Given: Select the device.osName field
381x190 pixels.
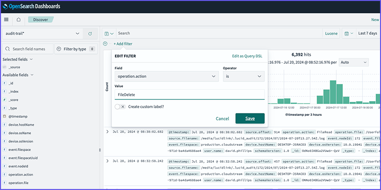Looking at the screenshot, I should [20, 133].
